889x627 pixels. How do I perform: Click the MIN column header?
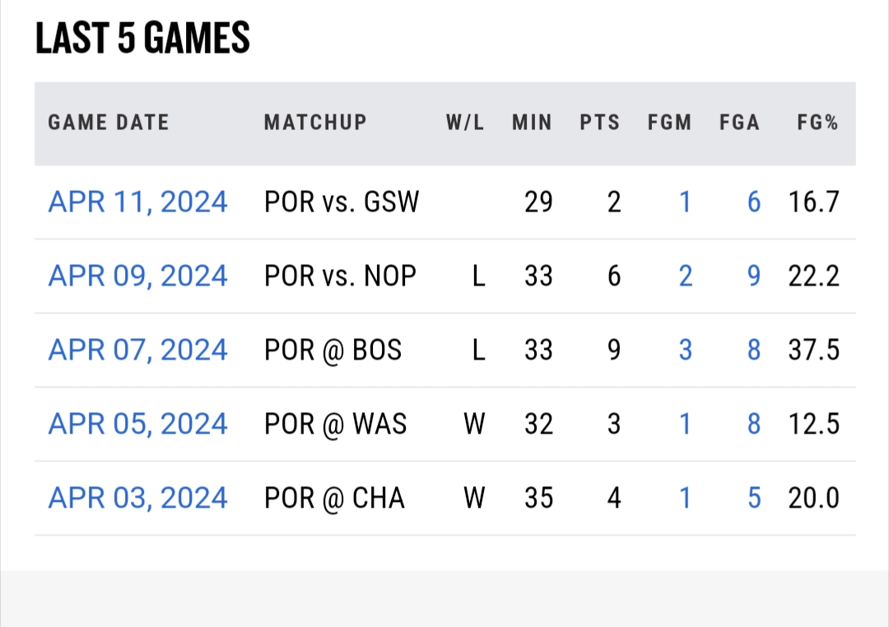[532, 123]
